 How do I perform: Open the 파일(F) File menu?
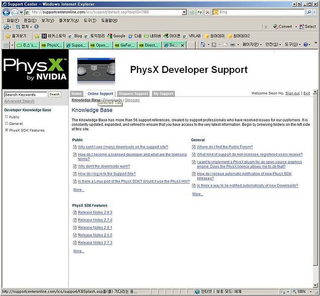coord(12,20)
